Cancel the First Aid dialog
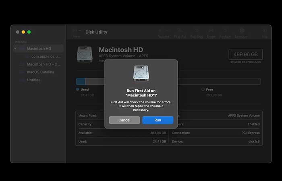The height and width of the screenshot is (181, 282). click(x=124, y=120)
